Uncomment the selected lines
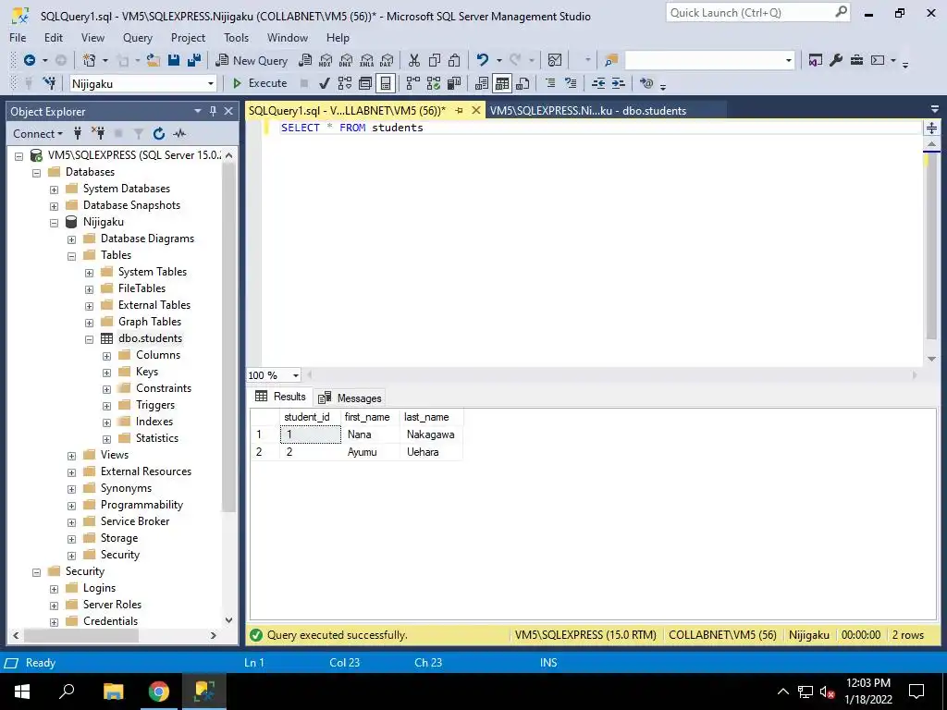 tap(571, 83)
